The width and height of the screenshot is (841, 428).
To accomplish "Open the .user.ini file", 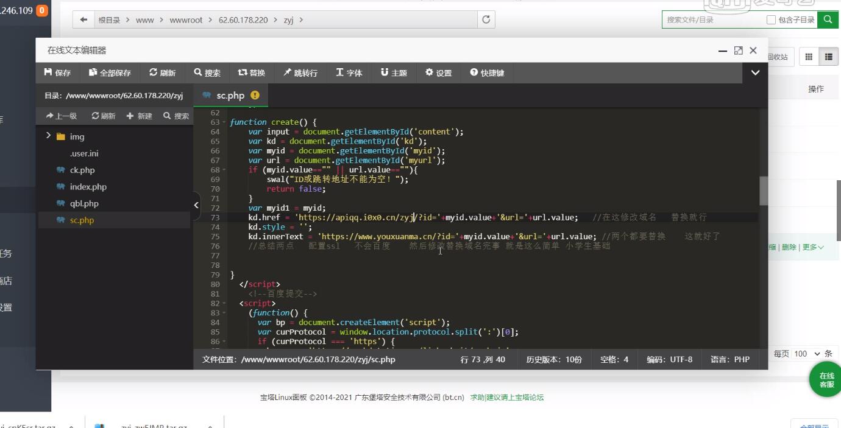I will coord(84,153).
